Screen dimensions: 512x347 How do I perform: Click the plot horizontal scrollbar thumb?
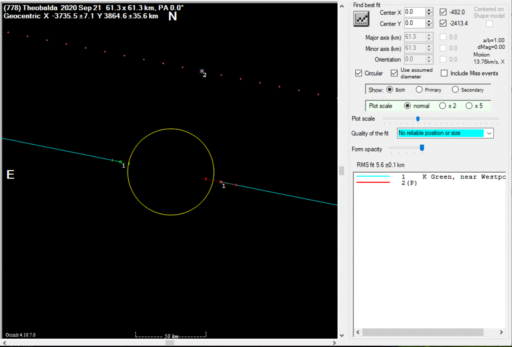pos(170,343)
